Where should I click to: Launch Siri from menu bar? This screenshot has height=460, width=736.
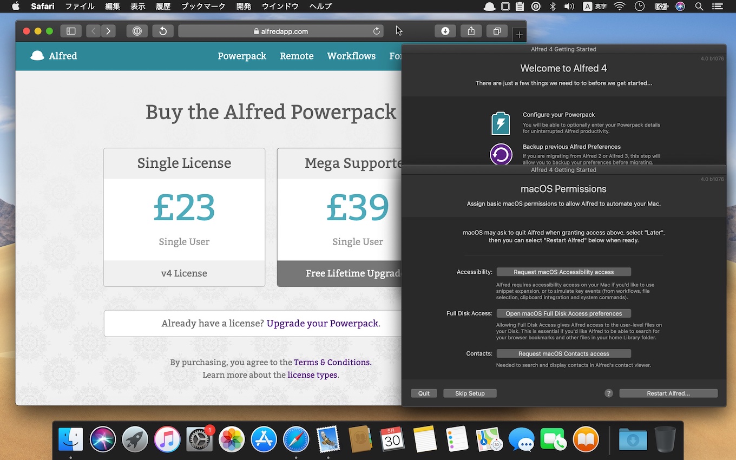(680, 6)
